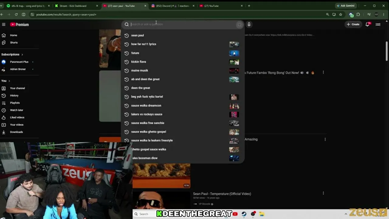Choose the 'future' search suggestion
This screenshot has width=389, height=219.
tap(183, 53)
